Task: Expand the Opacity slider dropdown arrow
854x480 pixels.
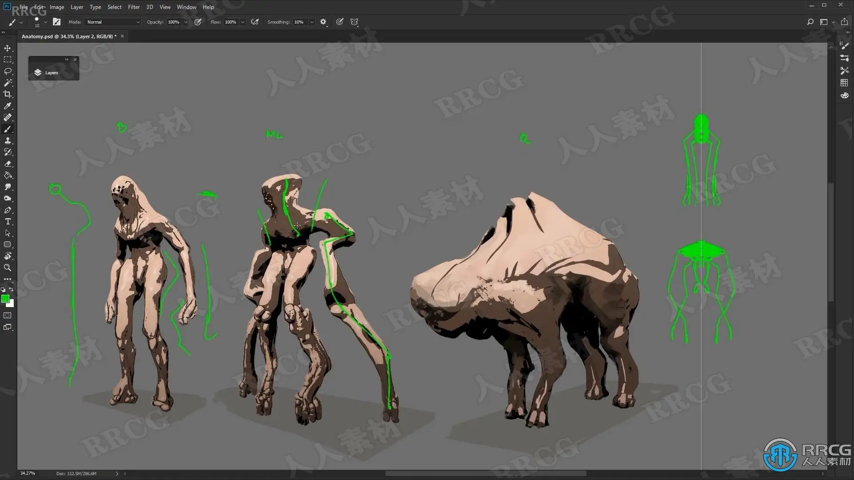Action: [185, 22]
